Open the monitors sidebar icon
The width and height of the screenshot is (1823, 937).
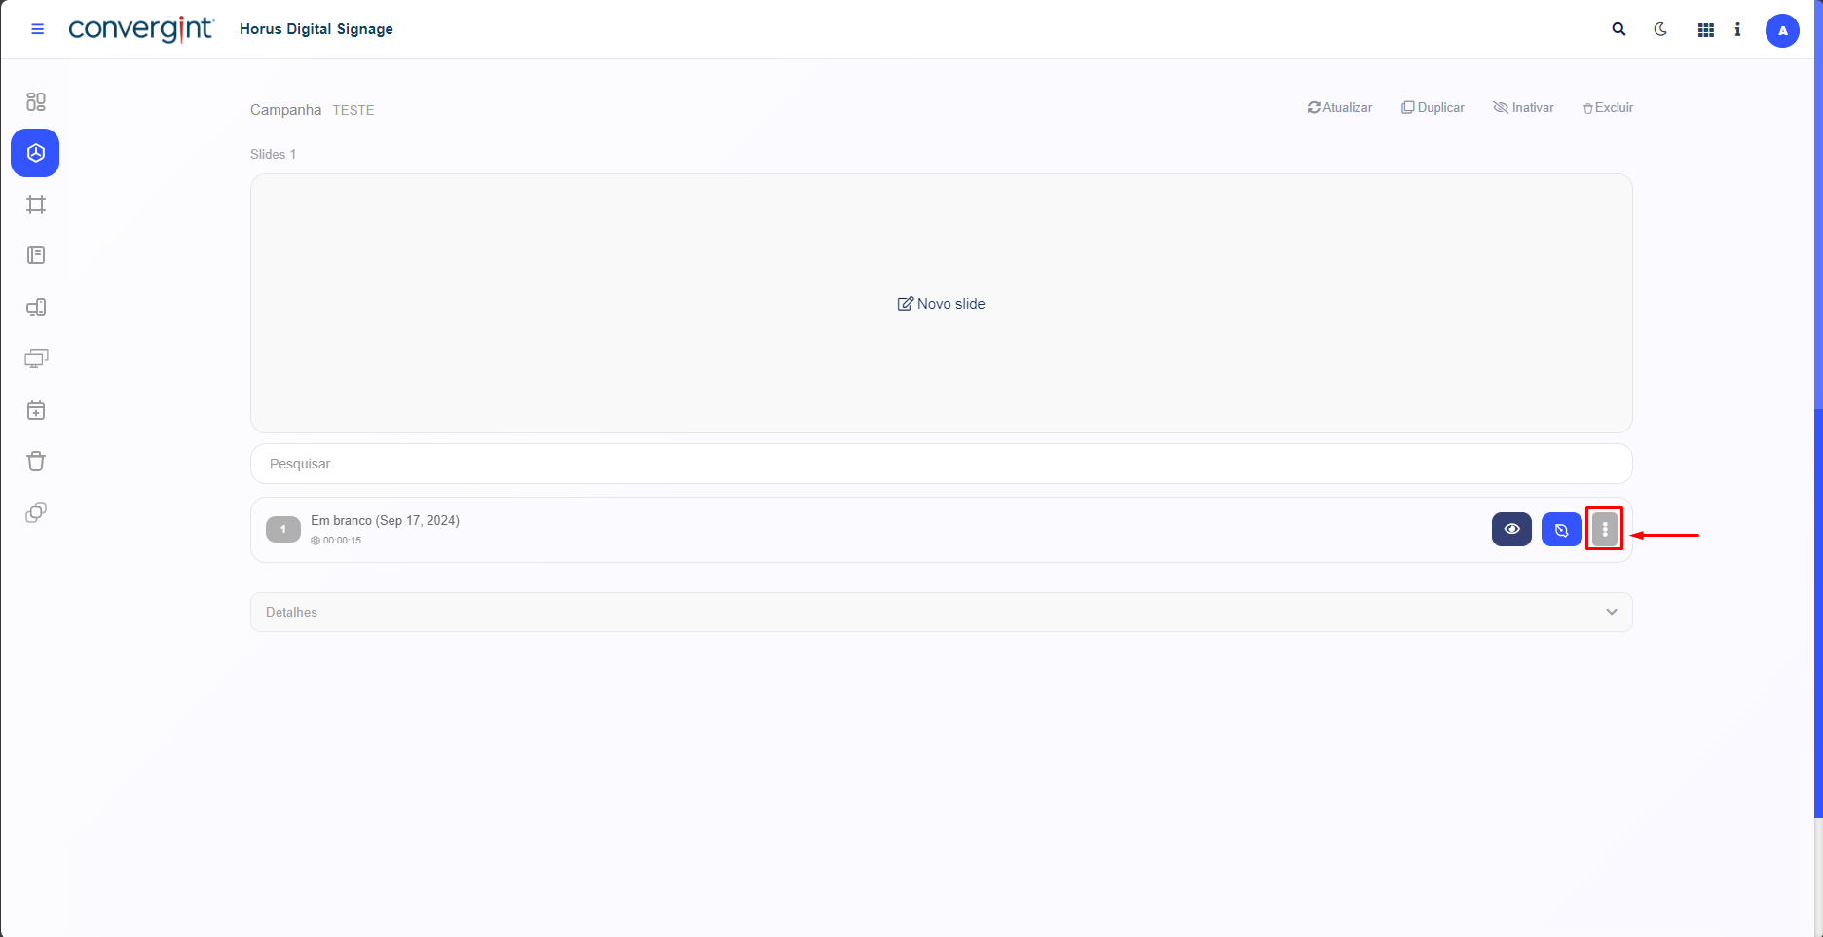(x=36, y=358)
